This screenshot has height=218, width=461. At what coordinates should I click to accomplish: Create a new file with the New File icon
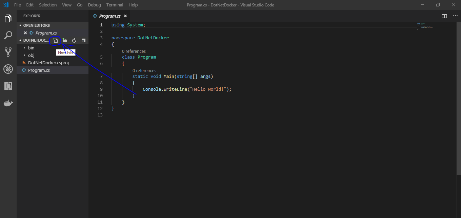55,40
